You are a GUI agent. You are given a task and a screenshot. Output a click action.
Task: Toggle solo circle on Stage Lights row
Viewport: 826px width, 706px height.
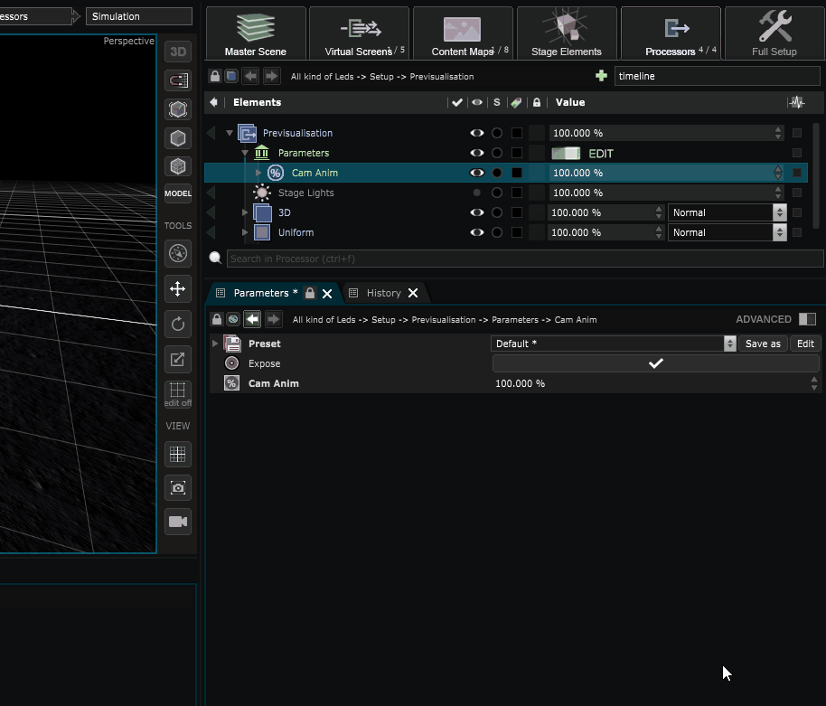point(497,193)
